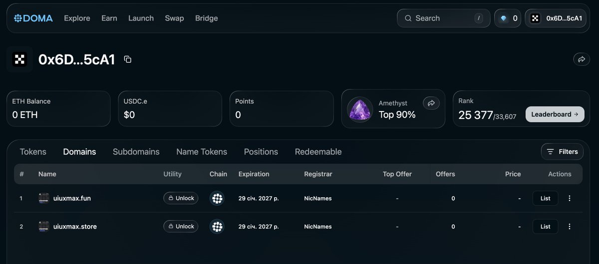Click the Price column header
The width and height of the screenshot is (599, 264).
[x=513, y=174]
